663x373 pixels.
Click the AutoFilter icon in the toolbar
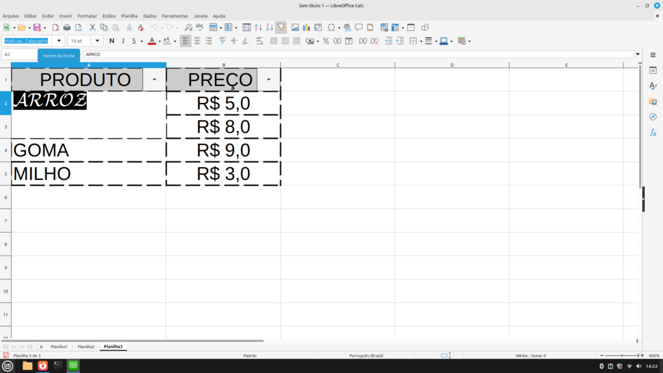coord(281,27)
